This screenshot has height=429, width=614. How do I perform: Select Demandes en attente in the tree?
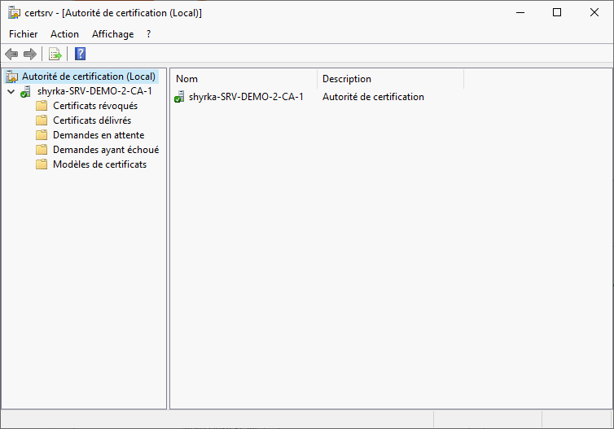click(x=99, y=135)
